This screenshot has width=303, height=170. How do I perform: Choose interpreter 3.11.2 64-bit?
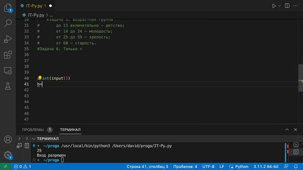tap(266, 167)
